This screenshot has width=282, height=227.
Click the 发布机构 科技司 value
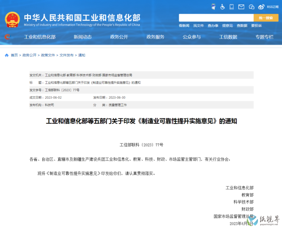49,105
